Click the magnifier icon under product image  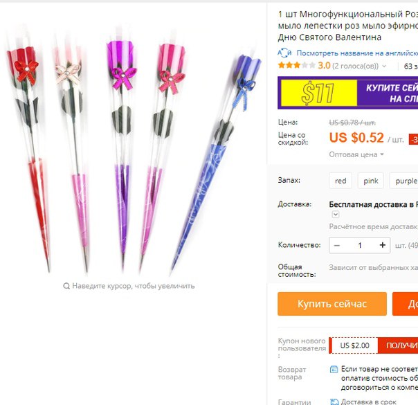click(66, 286)
